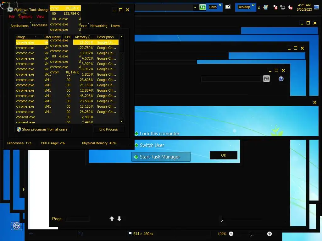Click the green sync icon on taskbar

point(203,7)
